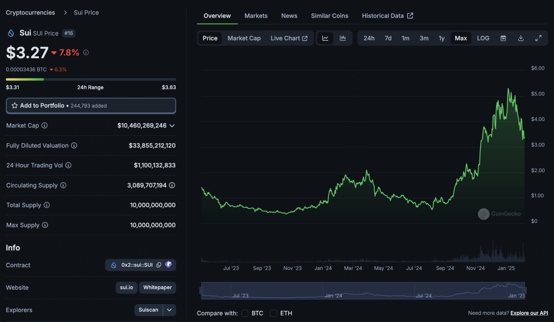Open circulating supply info tooltip
554x322 pixels.
pos(63,185)
